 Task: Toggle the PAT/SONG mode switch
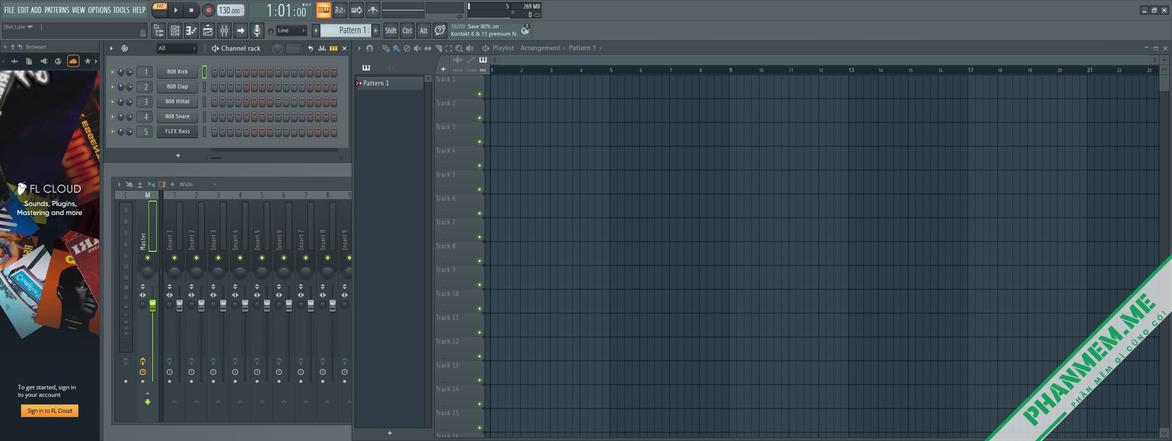[x=160, y=10]
